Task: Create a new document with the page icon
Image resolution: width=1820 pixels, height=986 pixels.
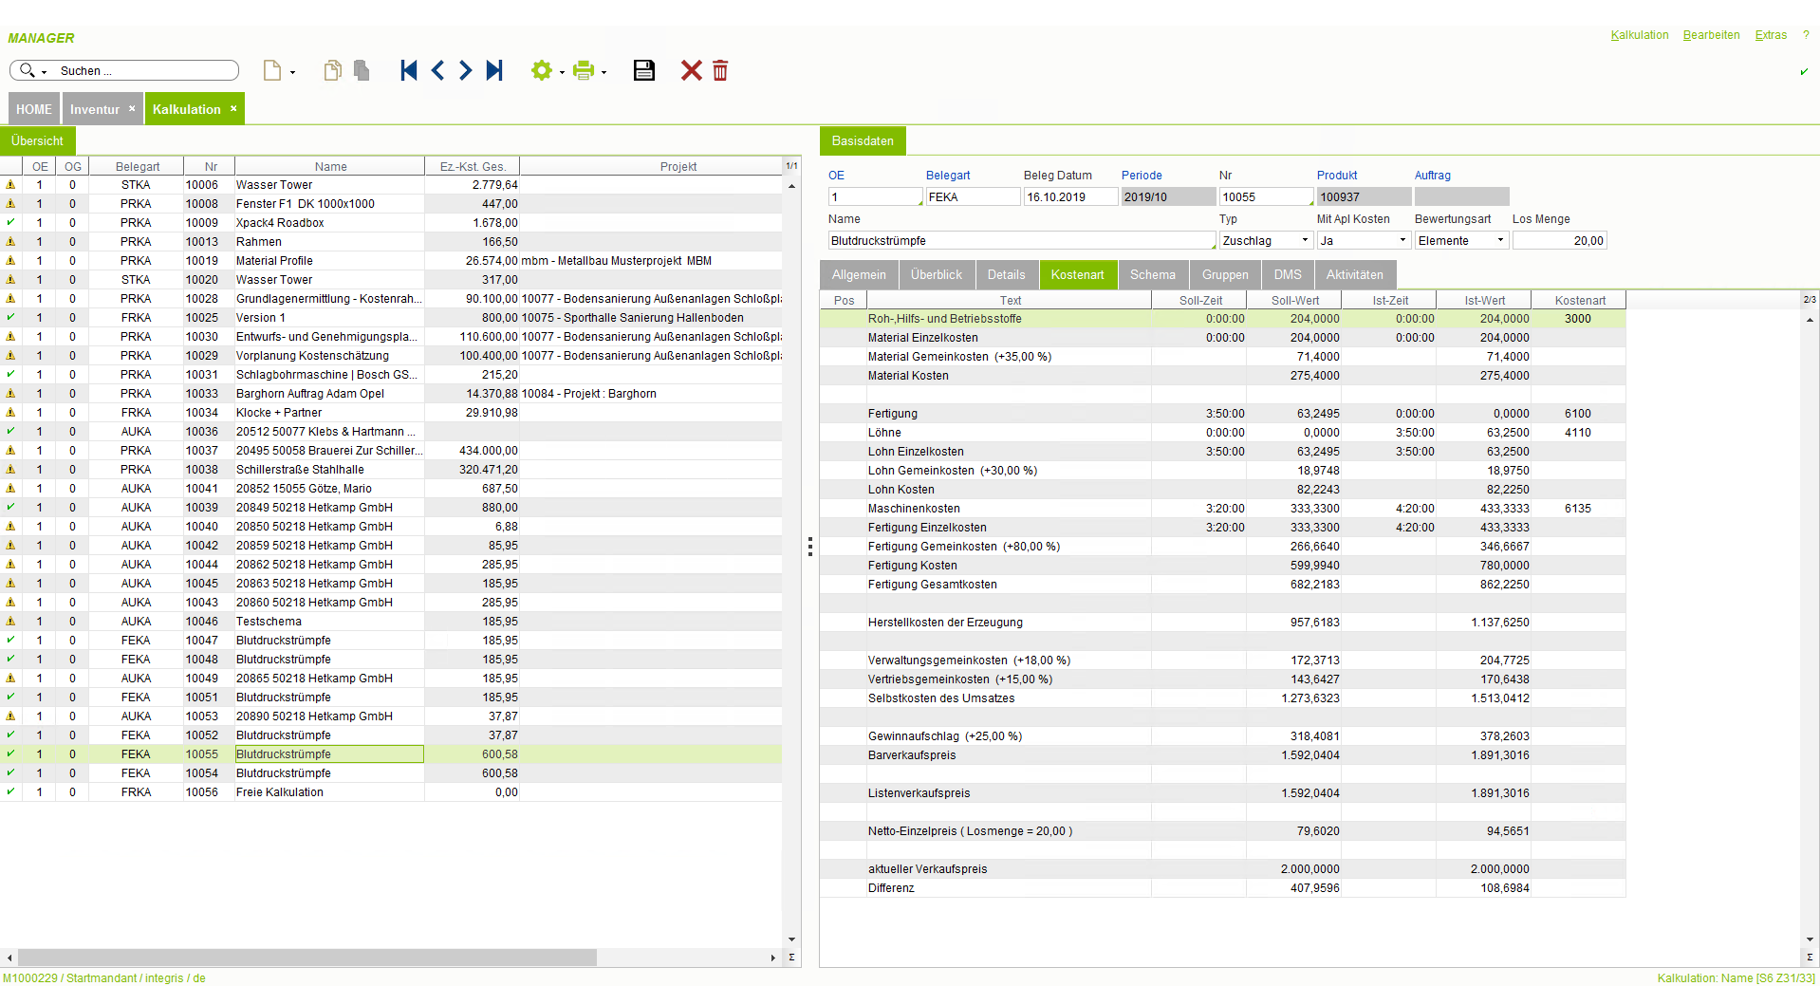Action: [272, 70]
